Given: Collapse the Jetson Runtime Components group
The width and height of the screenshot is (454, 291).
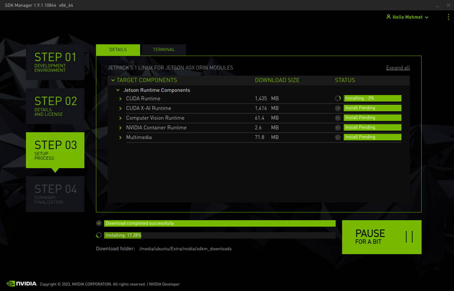Looking at the screenshot, I should coord(118,90).
